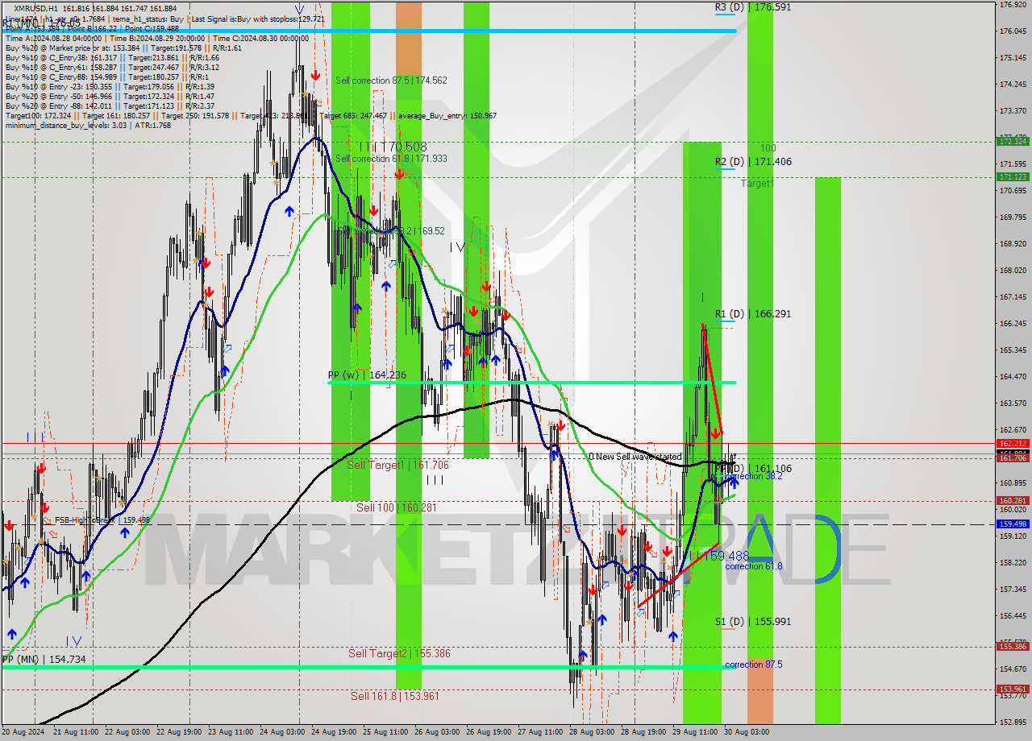Click the Sell correction 61.8 | 171.933 label
Viewport: 1032px width, 741px height.
click(x=391, y=159)
